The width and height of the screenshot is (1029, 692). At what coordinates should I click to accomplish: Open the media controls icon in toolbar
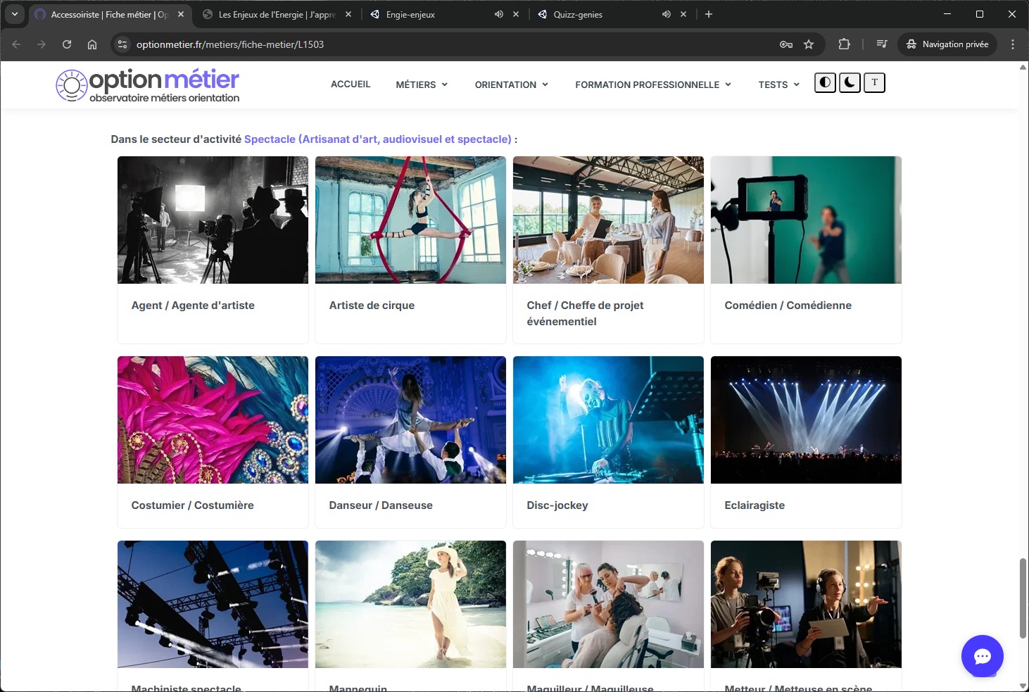pos(881,44)
